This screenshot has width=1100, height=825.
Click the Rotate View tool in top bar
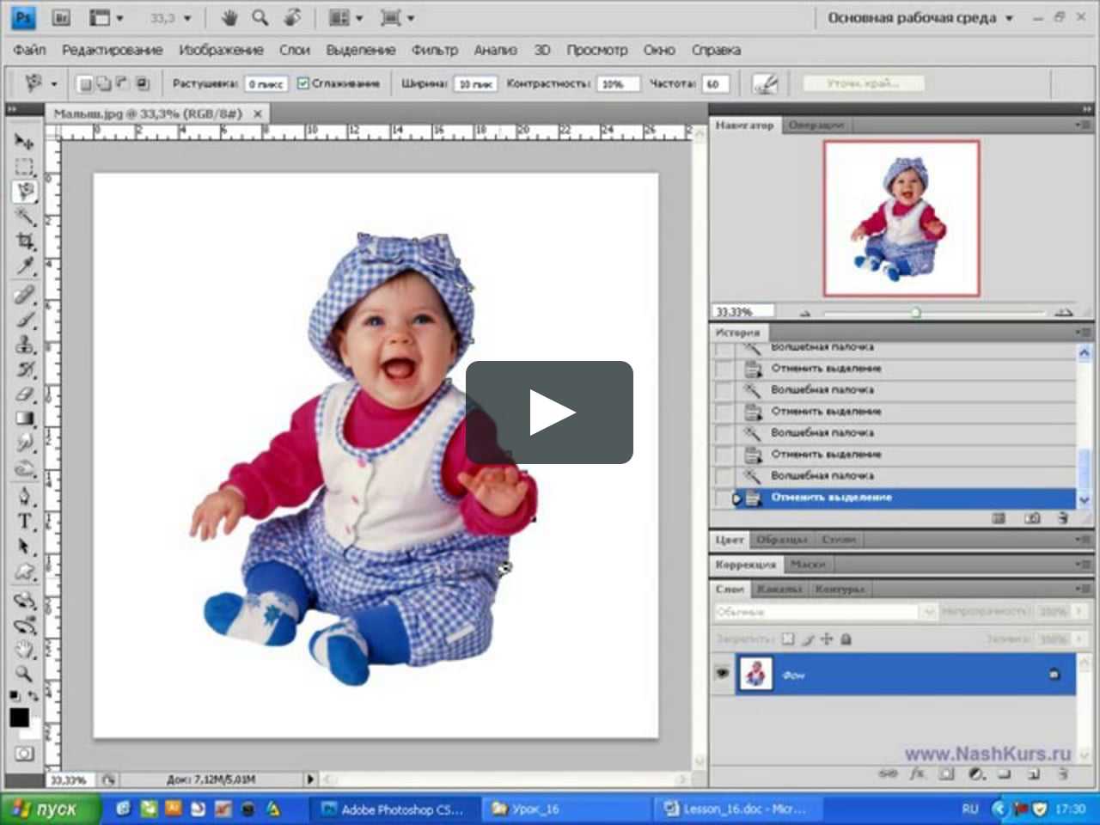click(x=292, y=17)
